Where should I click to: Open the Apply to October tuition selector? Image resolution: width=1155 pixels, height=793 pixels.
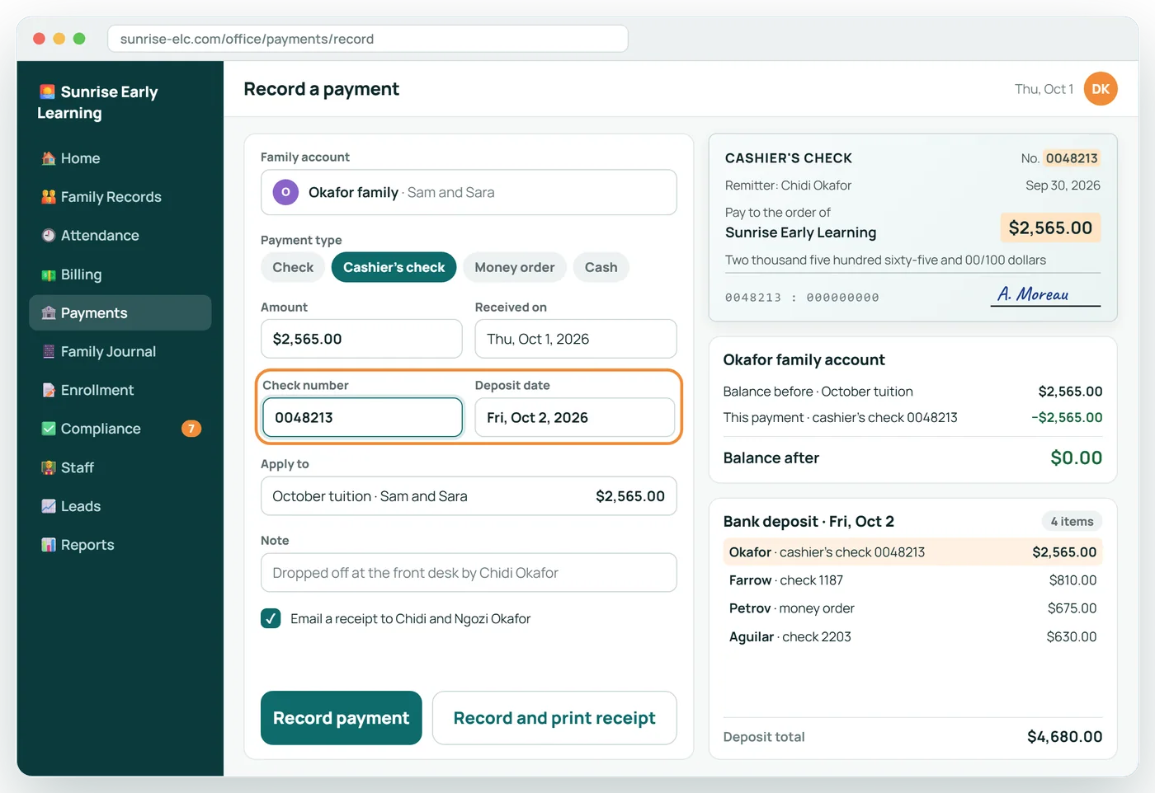[x=469, y=496]
